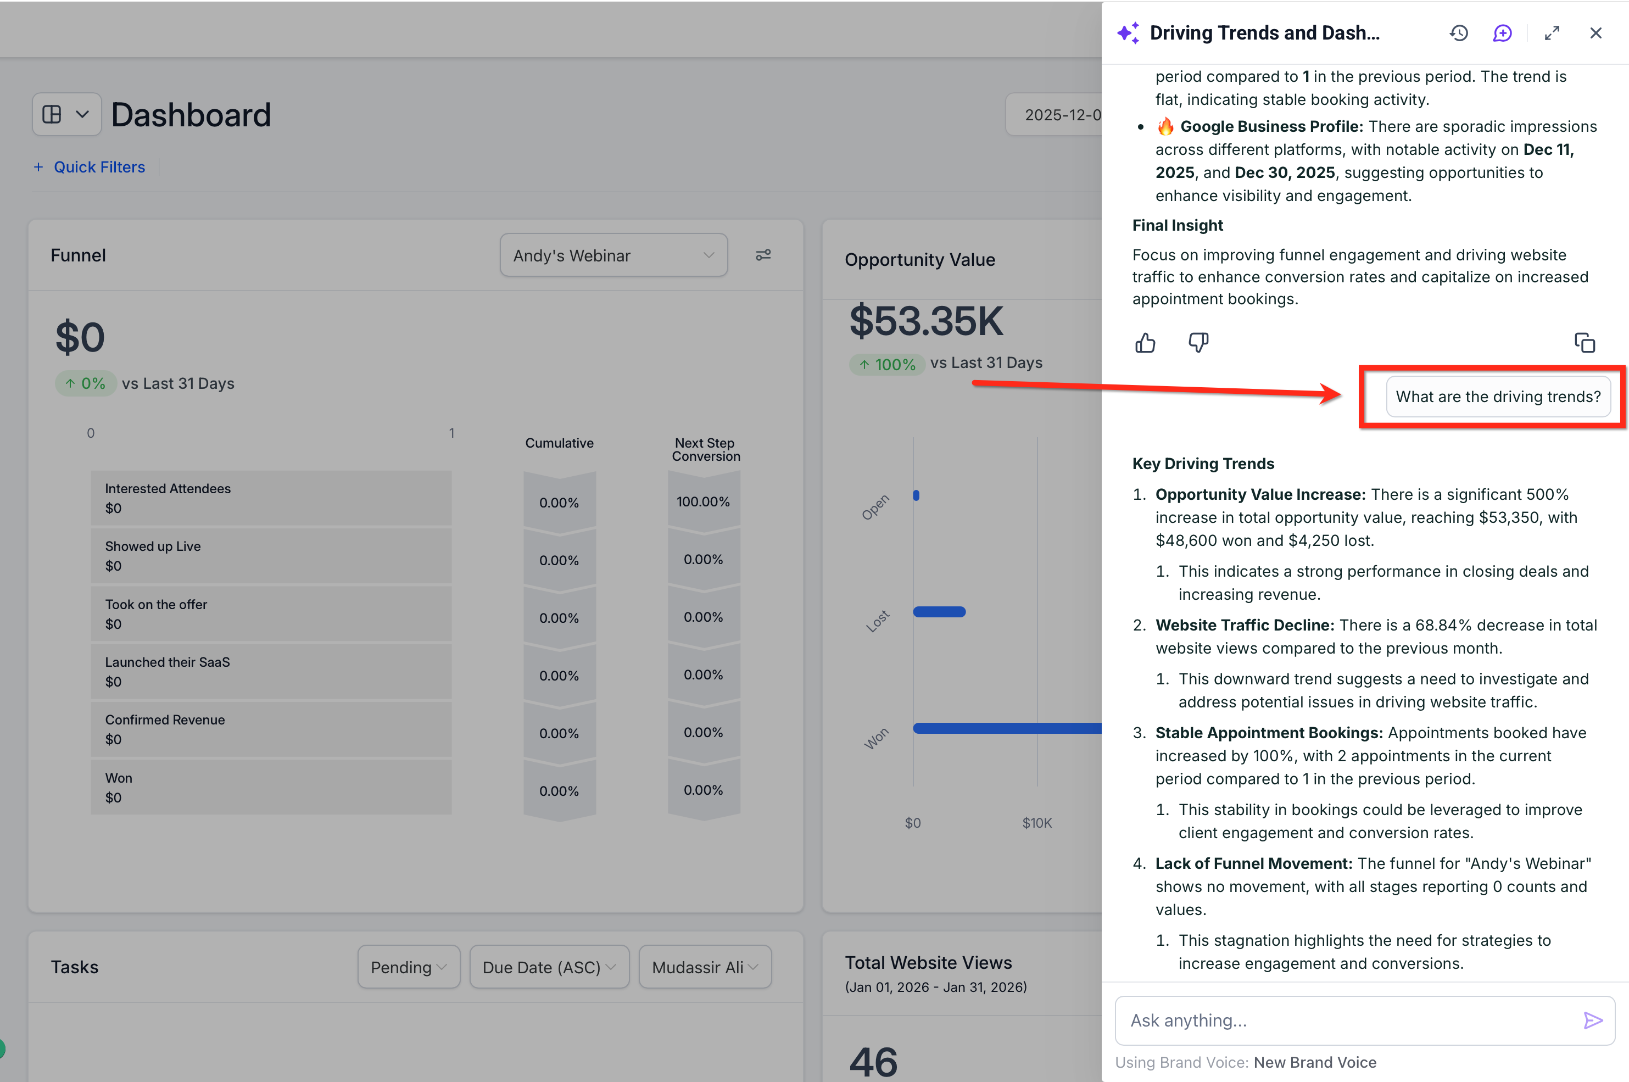This screenshot has width=1629, height=1082.
Task: Close the AI assistant panel
Action: [1595, 33]
